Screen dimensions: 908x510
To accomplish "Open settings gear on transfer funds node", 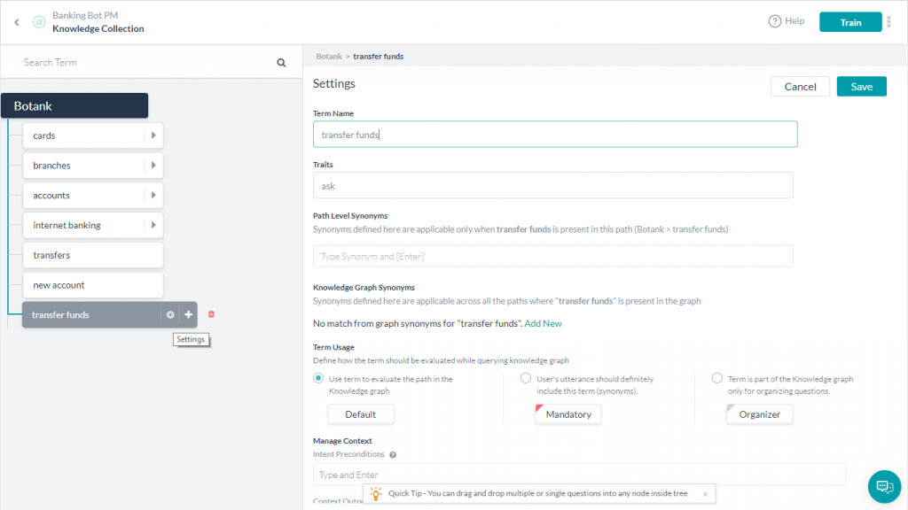I will pyautogui.click(x=170, y=314).
